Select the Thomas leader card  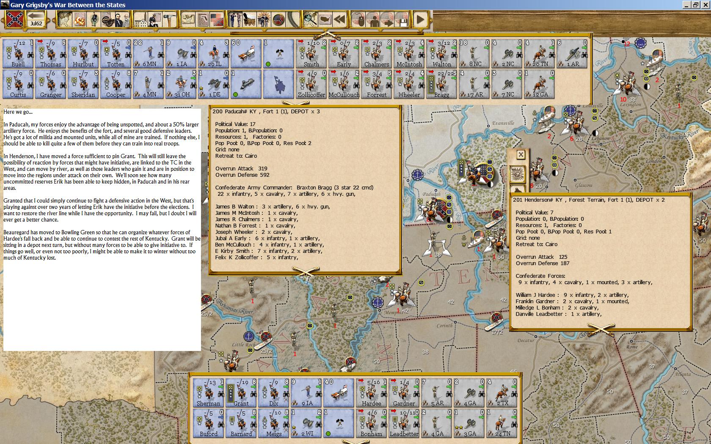tap(51, 53)
